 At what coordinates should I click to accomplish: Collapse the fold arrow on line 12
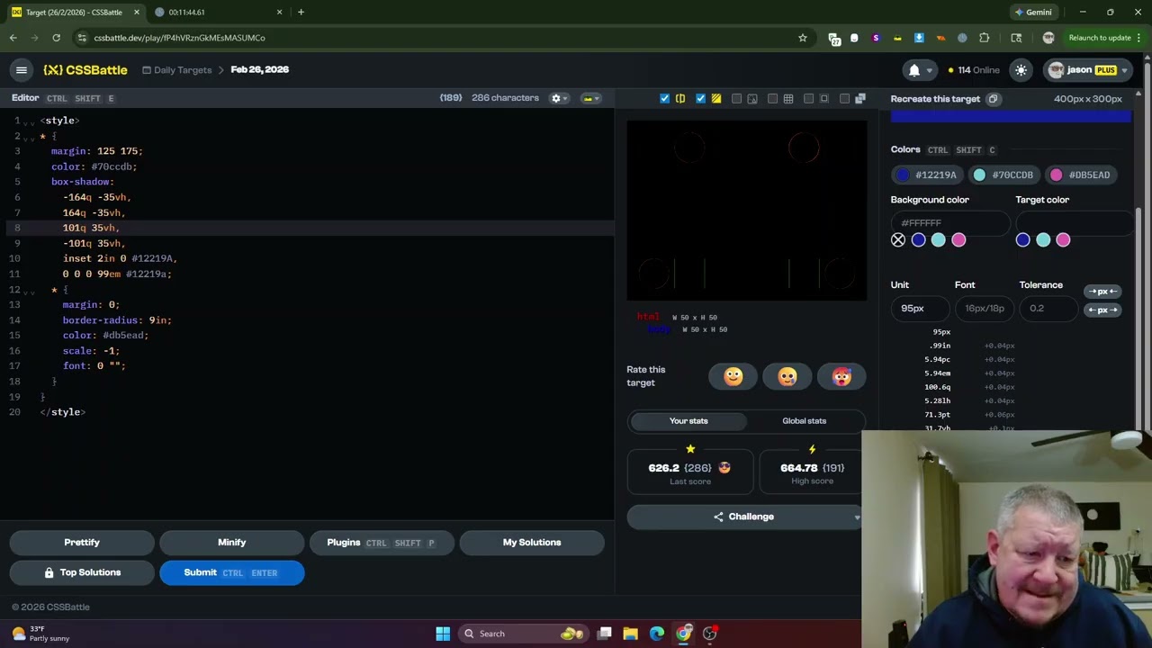click(31, 291)
